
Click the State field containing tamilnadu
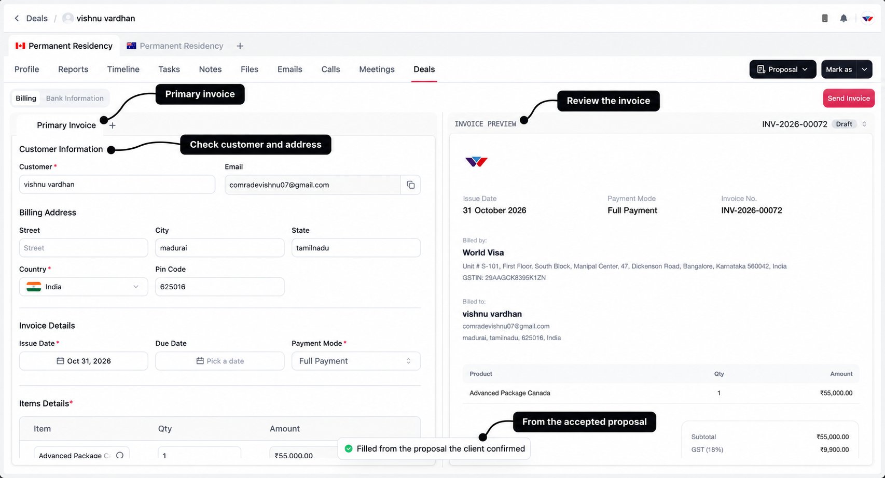(356, 248)
